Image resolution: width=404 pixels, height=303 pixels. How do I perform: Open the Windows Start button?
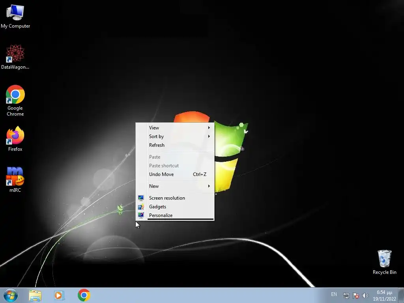click(x=11, y=295)
